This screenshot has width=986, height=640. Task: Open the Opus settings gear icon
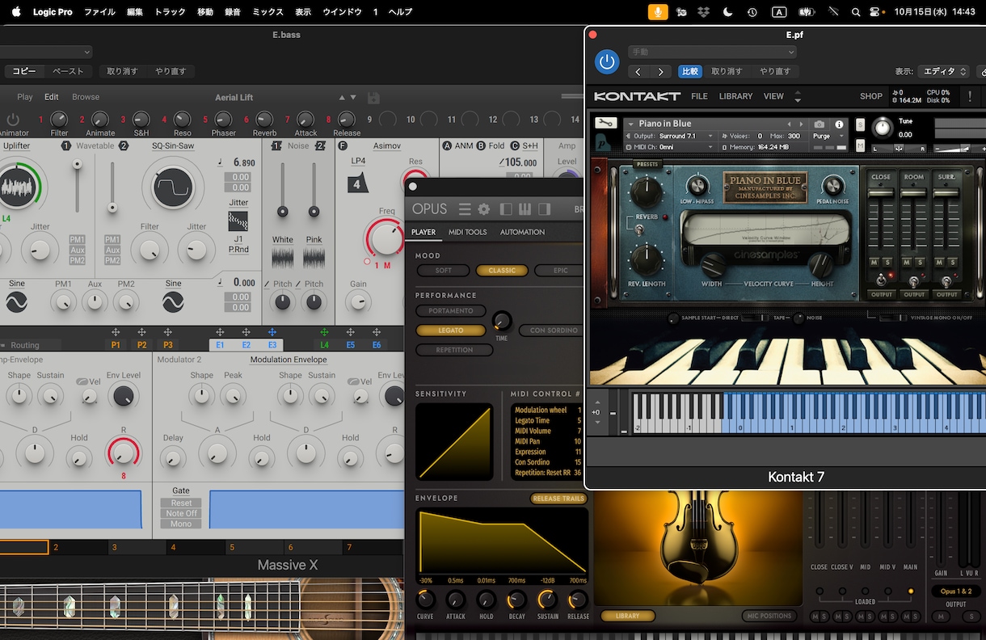[x=483, y=209]
